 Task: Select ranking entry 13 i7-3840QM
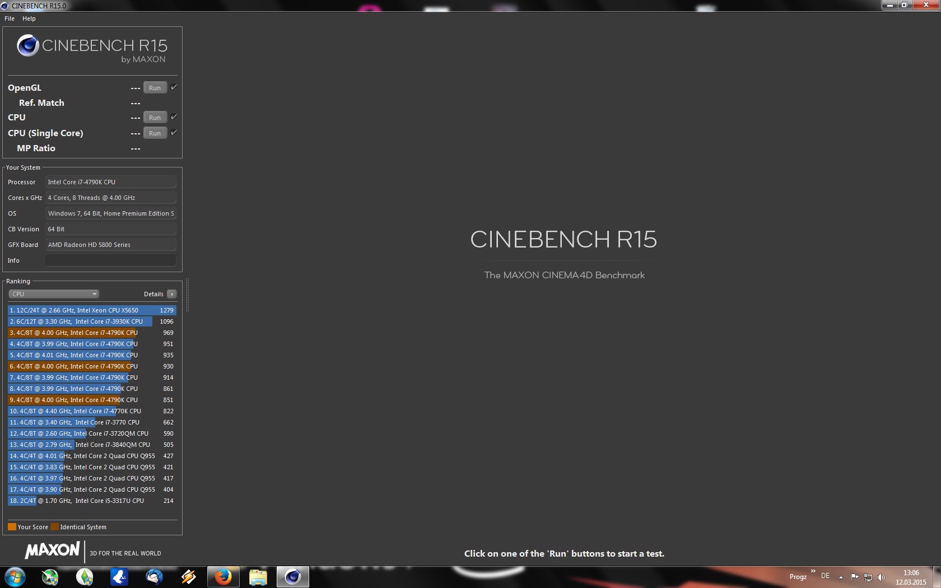click(x=92, y=445)
